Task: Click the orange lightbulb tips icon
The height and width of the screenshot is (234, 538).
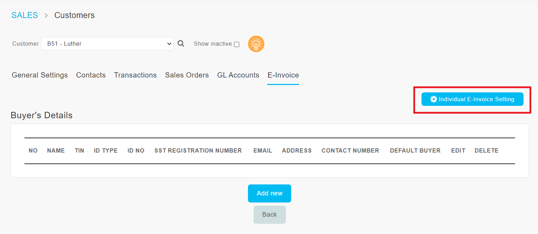Action: (x=256, y=44)
